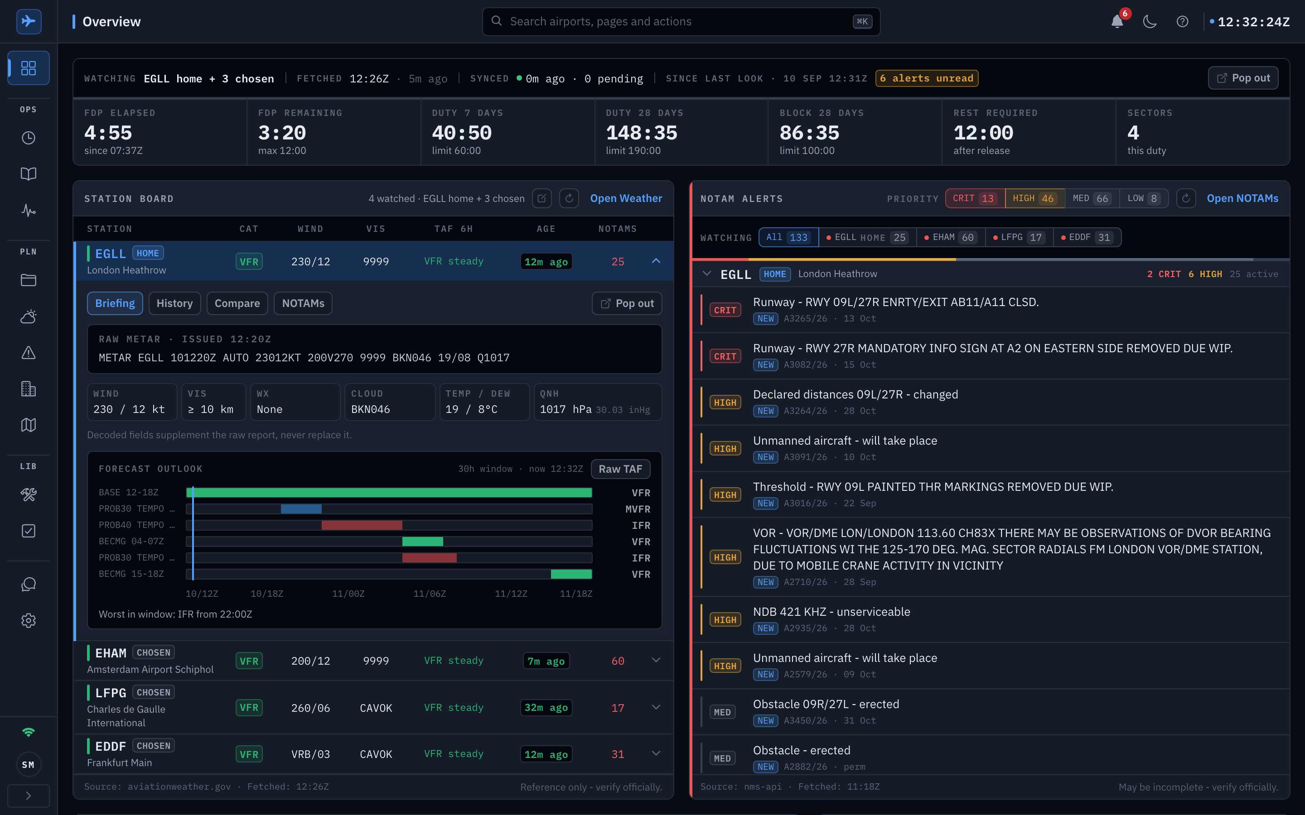Viewport: 1305px width, 815px height.
Task: Switch to the Compare tab
Action: (237, 303)
